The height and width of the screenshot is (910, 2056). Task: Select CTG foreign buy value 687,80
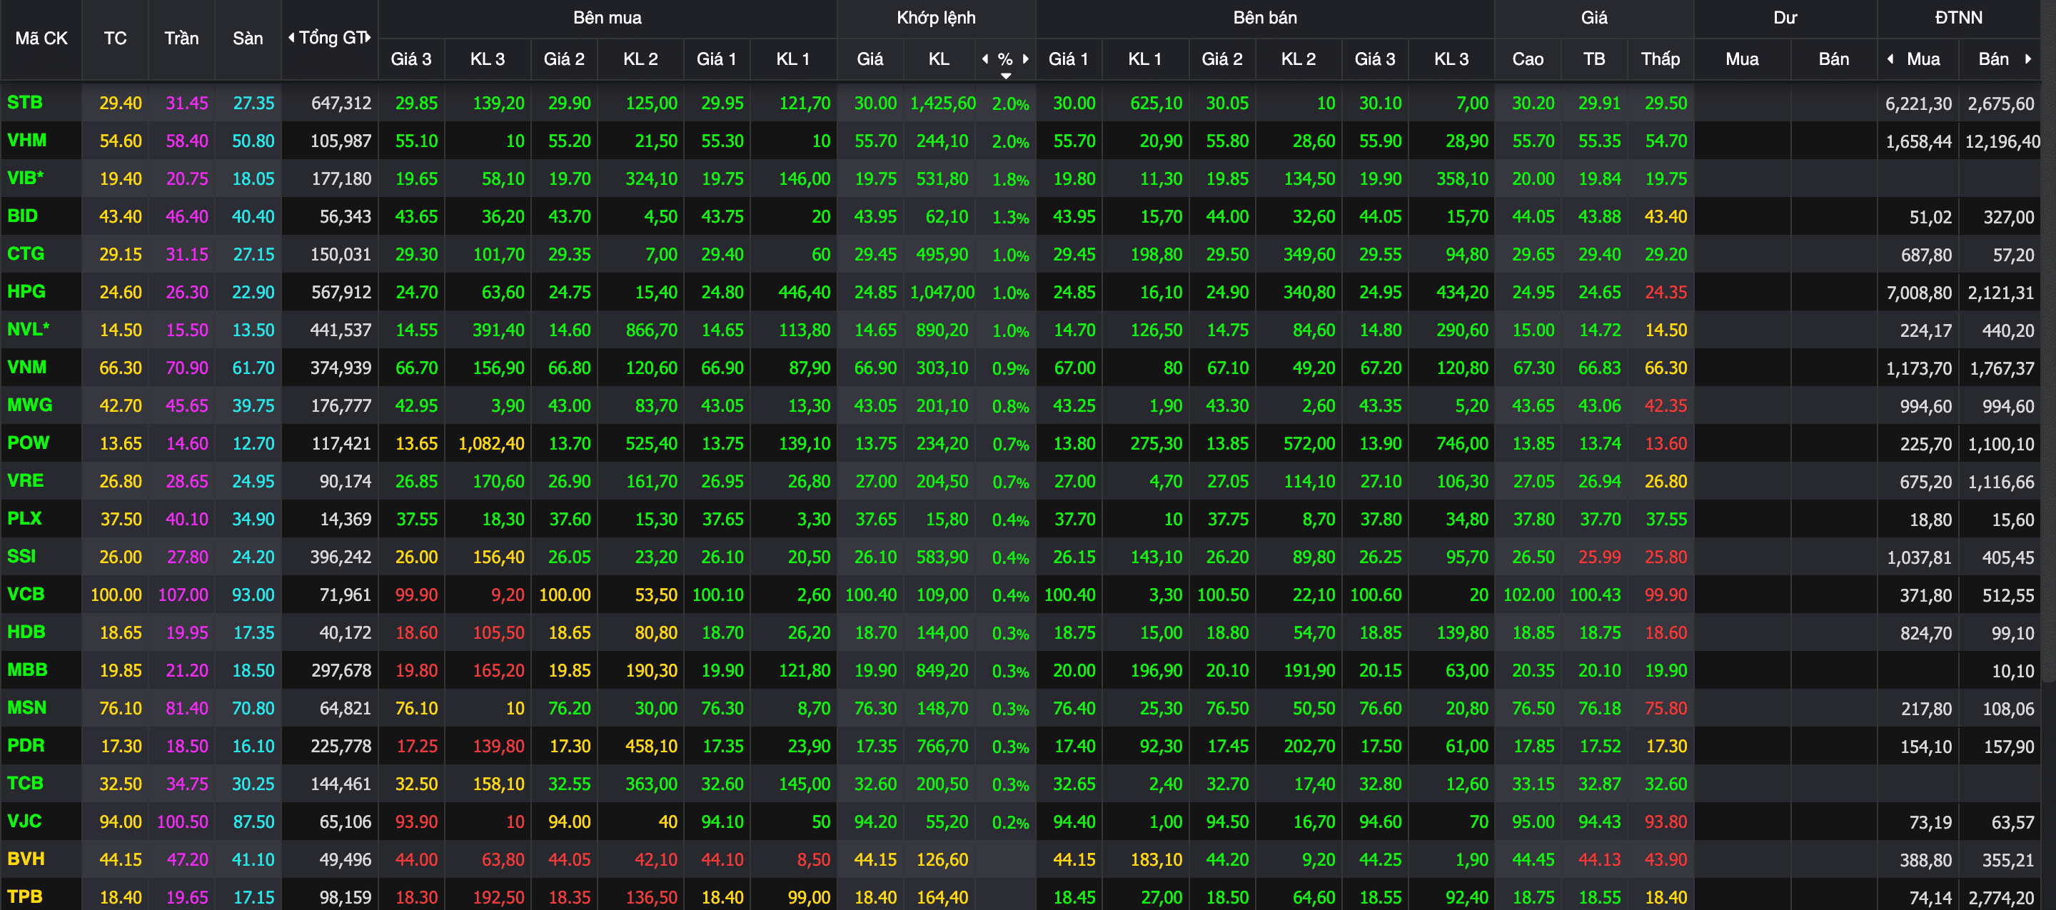click(1926, 255)
